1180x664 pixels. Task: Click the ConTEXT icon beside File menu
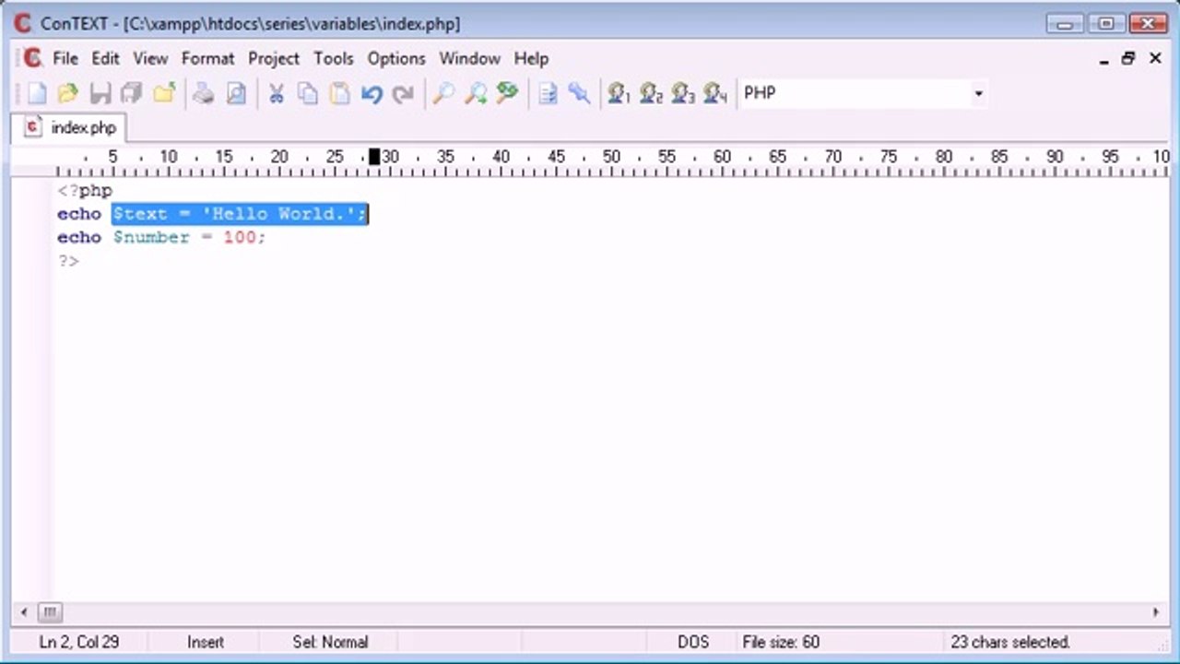point(33,58)
